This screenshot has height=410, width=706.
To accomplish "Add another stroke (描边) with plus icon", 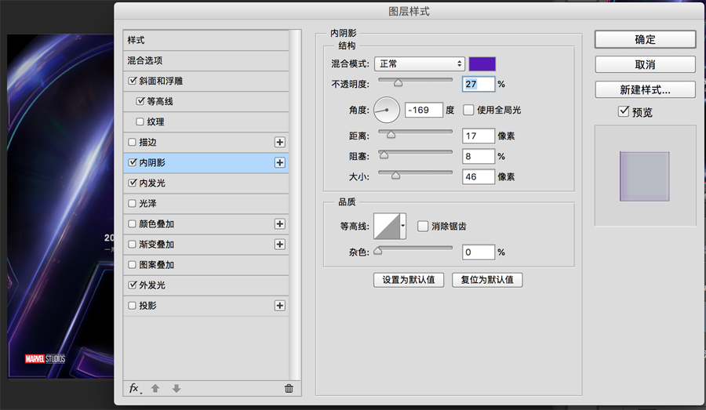I will (x=279, y=142).
